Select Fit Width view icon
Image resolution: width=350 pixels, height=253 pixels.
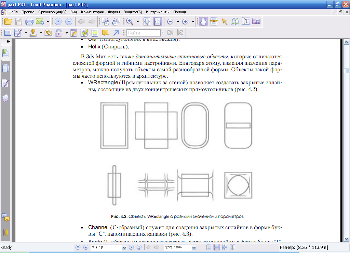pyautogui.click(x=158, y=21)
